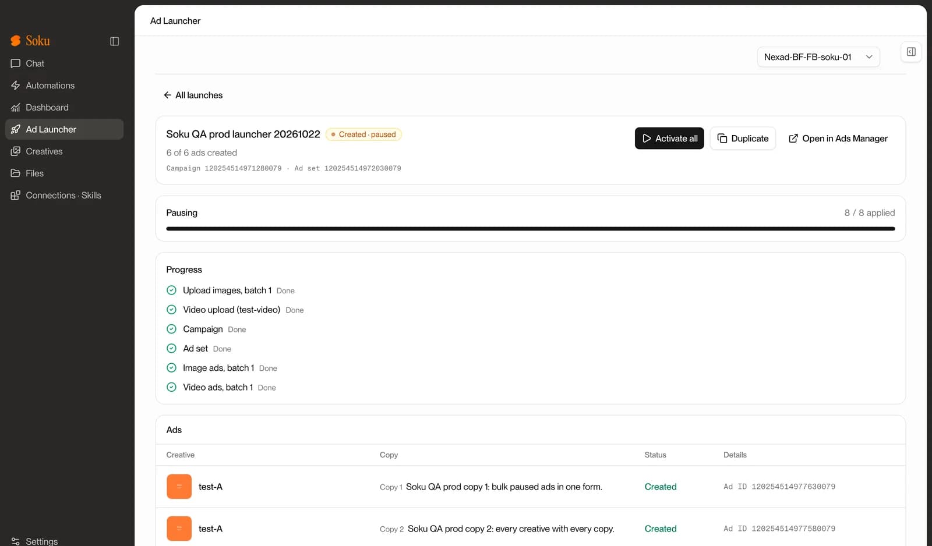This screenshot has width=932, height=546.
Task: Click the Image ads, batch 1 check icon
Action: click(171, 368)
